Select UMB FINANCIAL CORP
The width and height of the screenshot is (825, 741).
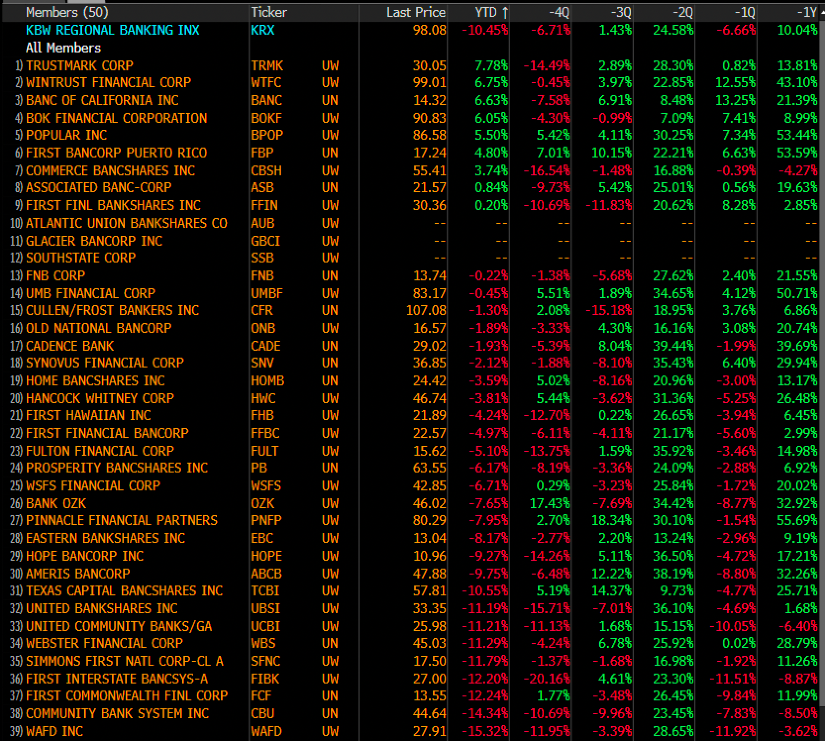[x=90, y=293]
